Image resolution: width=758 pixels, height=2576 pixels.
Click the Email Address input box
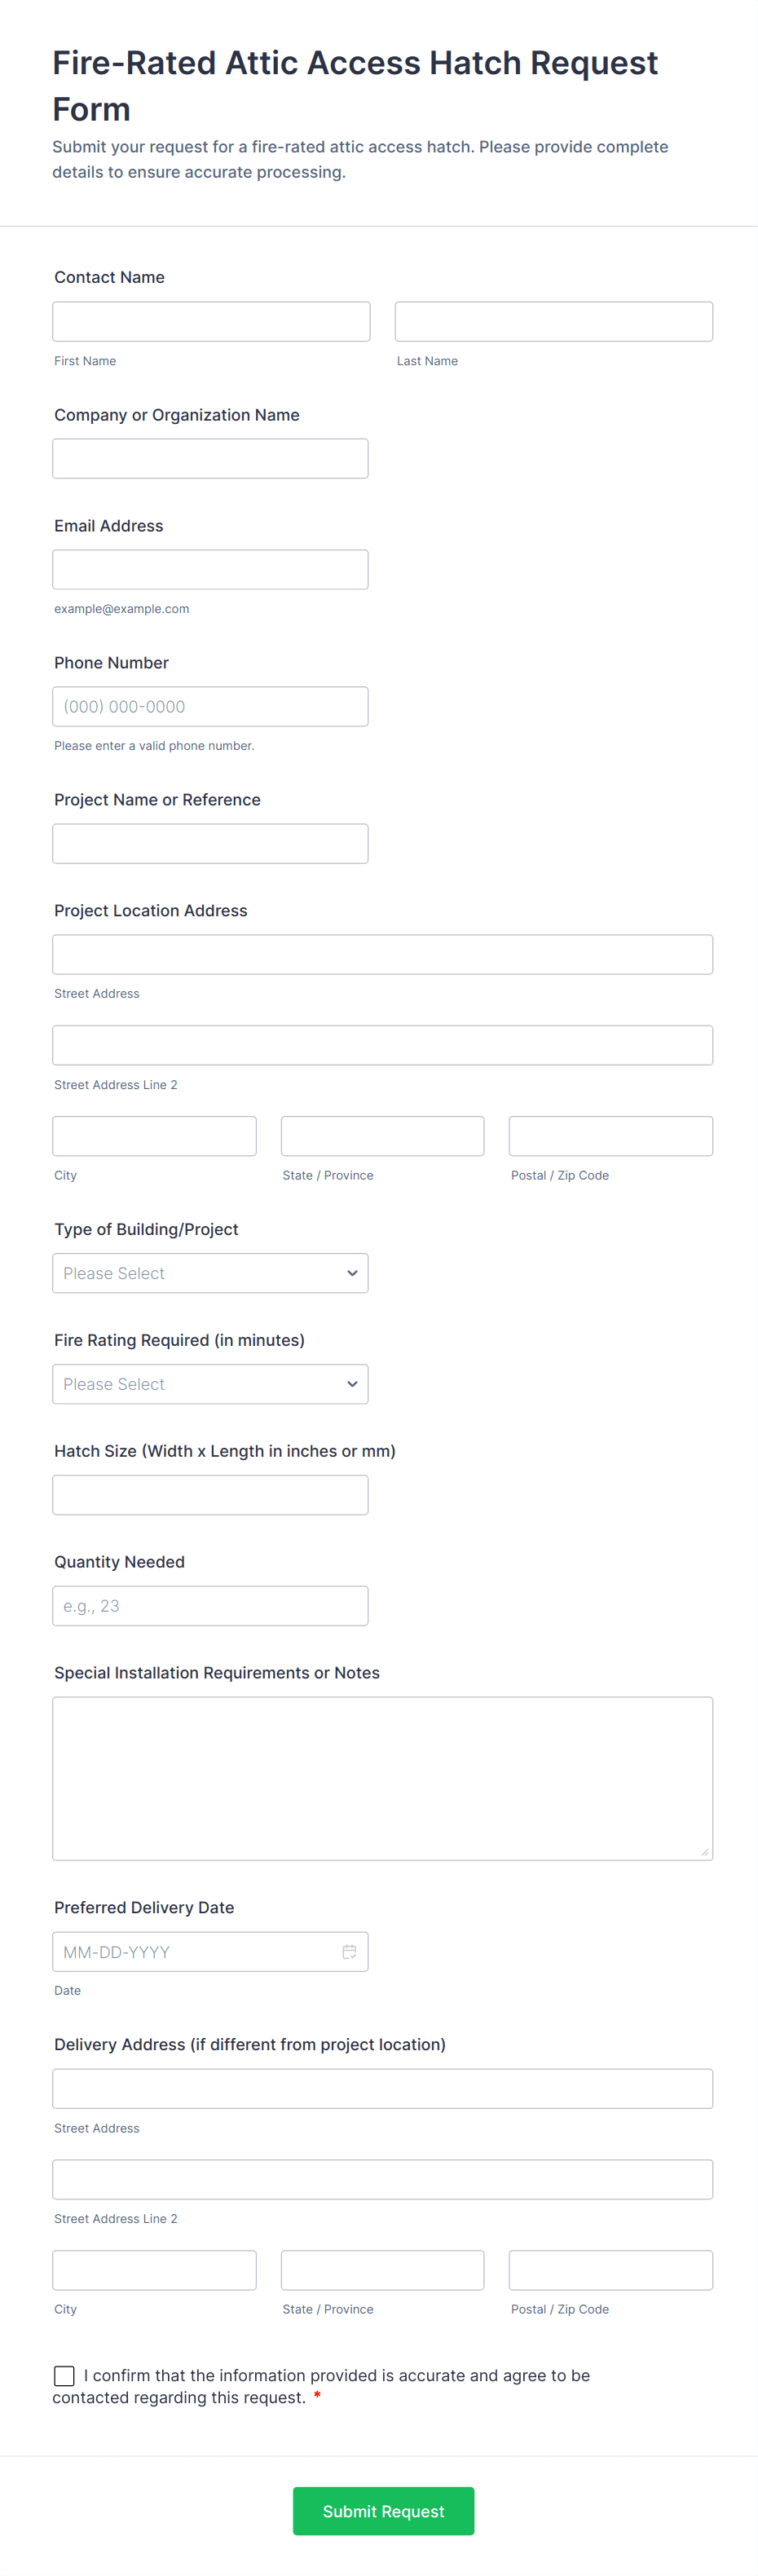210,570
